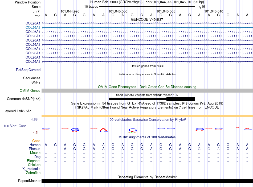Click the 101,045,005 ruler coordinate
The image size is (253, 187).
(x=166, y=11)
